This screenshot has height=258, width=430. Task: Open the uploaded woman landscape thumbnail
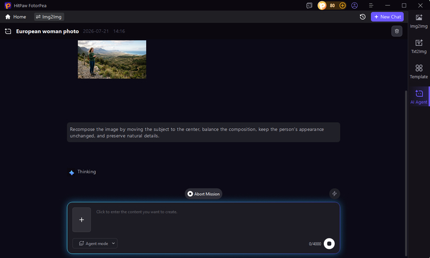112,59
